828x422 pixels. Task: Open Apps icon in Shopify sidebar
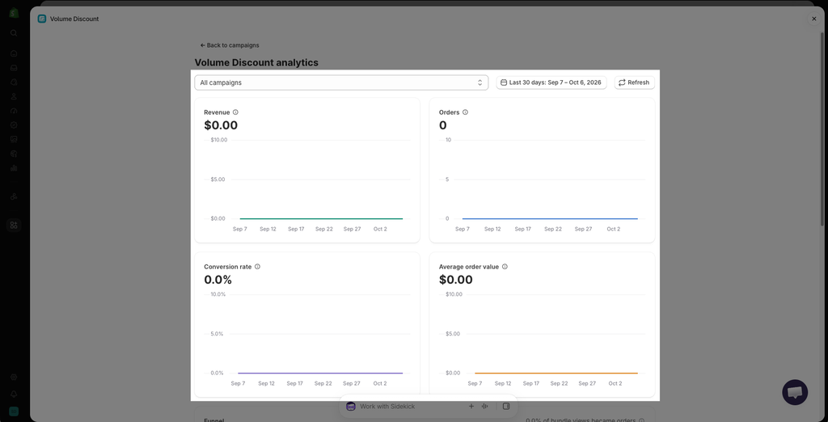(x=14, y=225)
